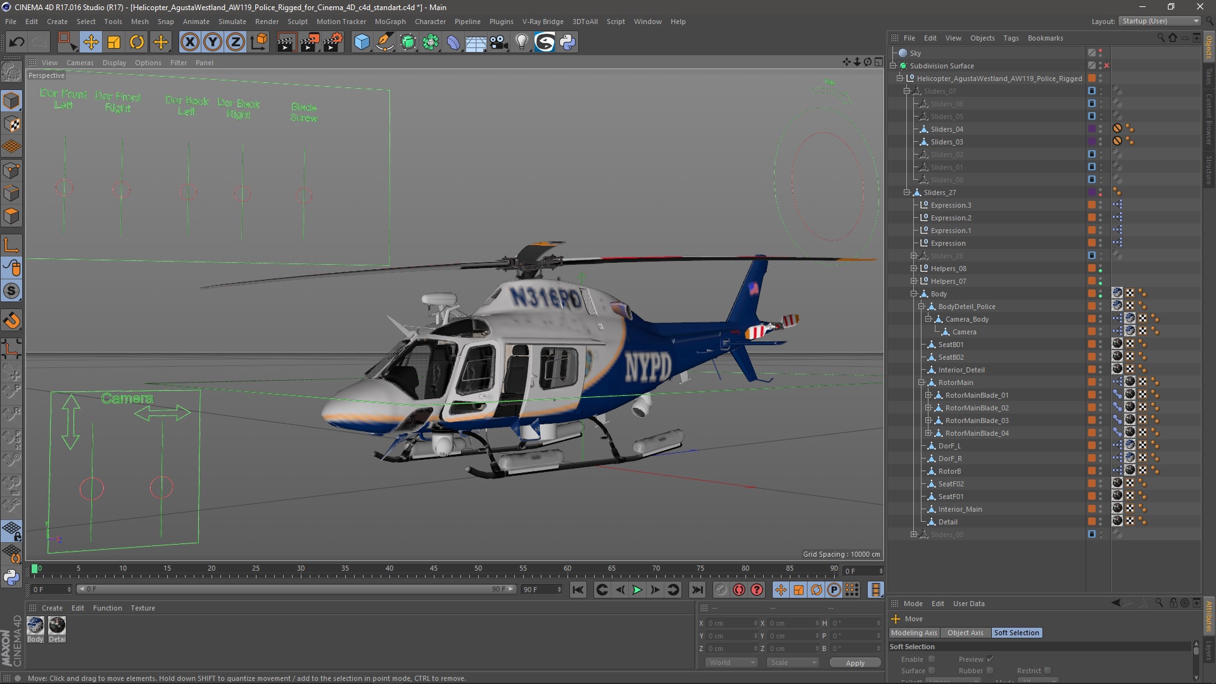
Task: Select the Enable Axis tool icon
Action: pyautogui.click(x=11, y=245)
